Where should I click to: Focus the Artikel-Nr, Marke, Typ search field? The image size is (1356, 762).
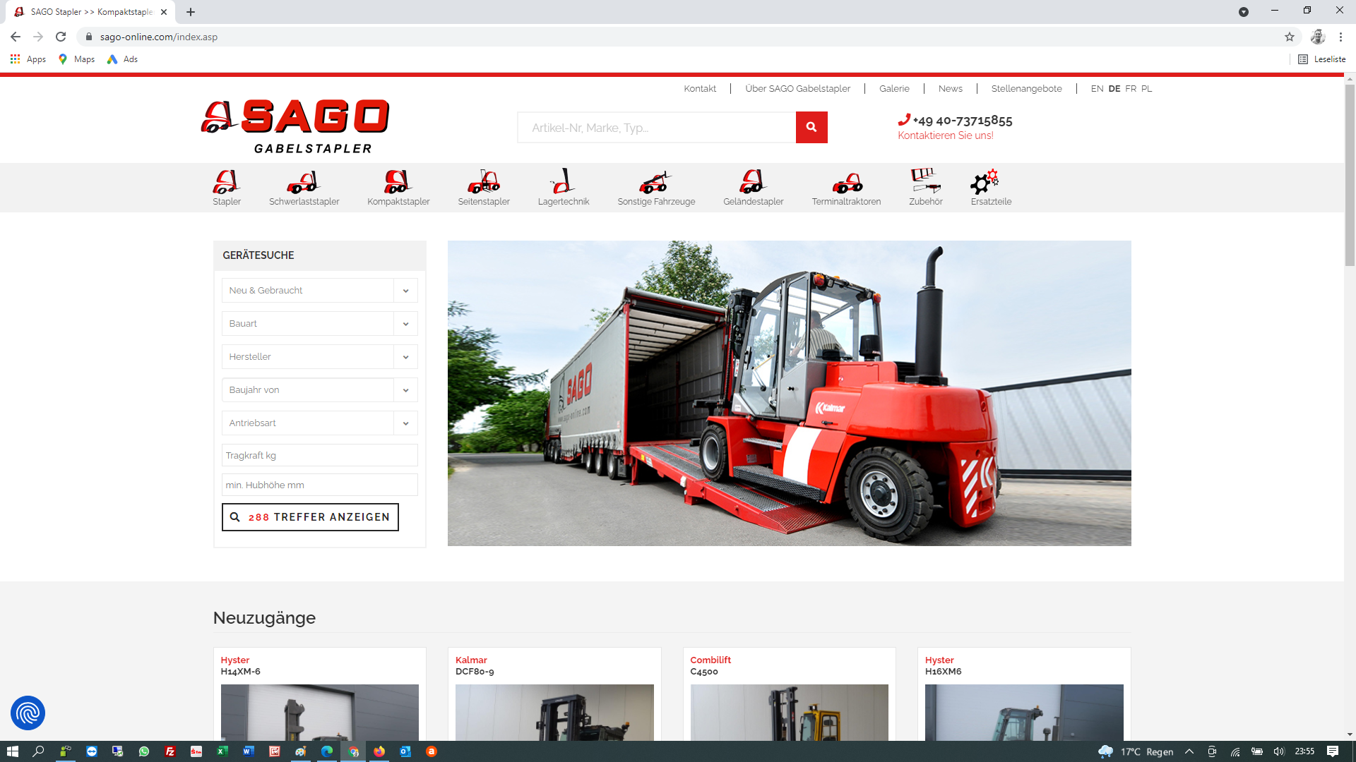pyautogui.click(x=657, y=127)
